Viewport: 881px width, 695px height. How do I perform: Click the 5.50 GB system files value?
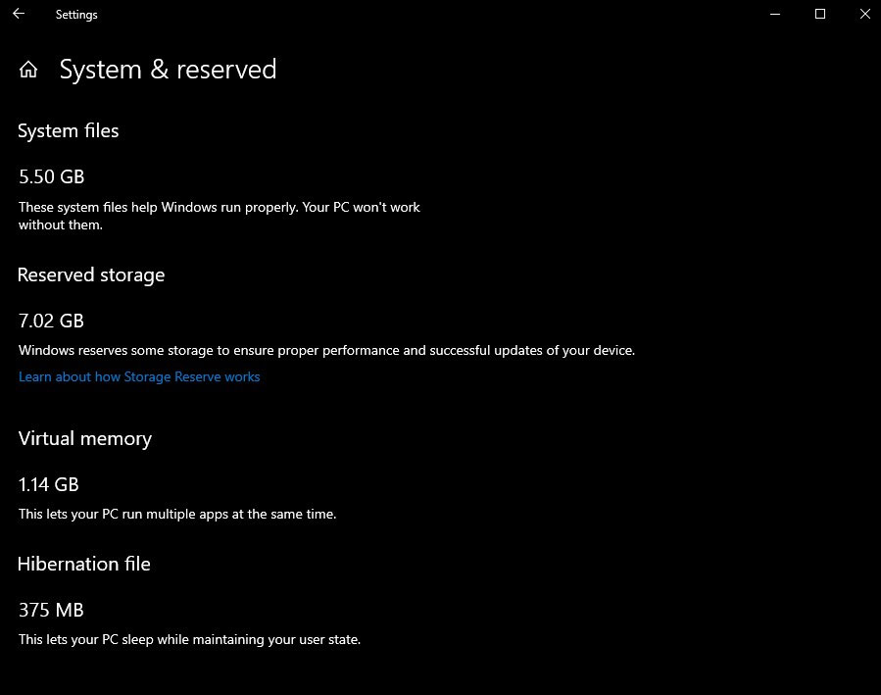[x=51, y=176]
